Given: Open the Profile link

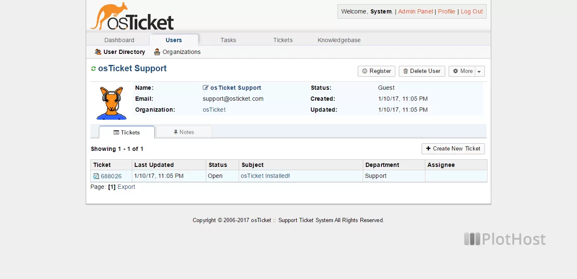Looking at the screenshot, I should click(x=446, y=11).
